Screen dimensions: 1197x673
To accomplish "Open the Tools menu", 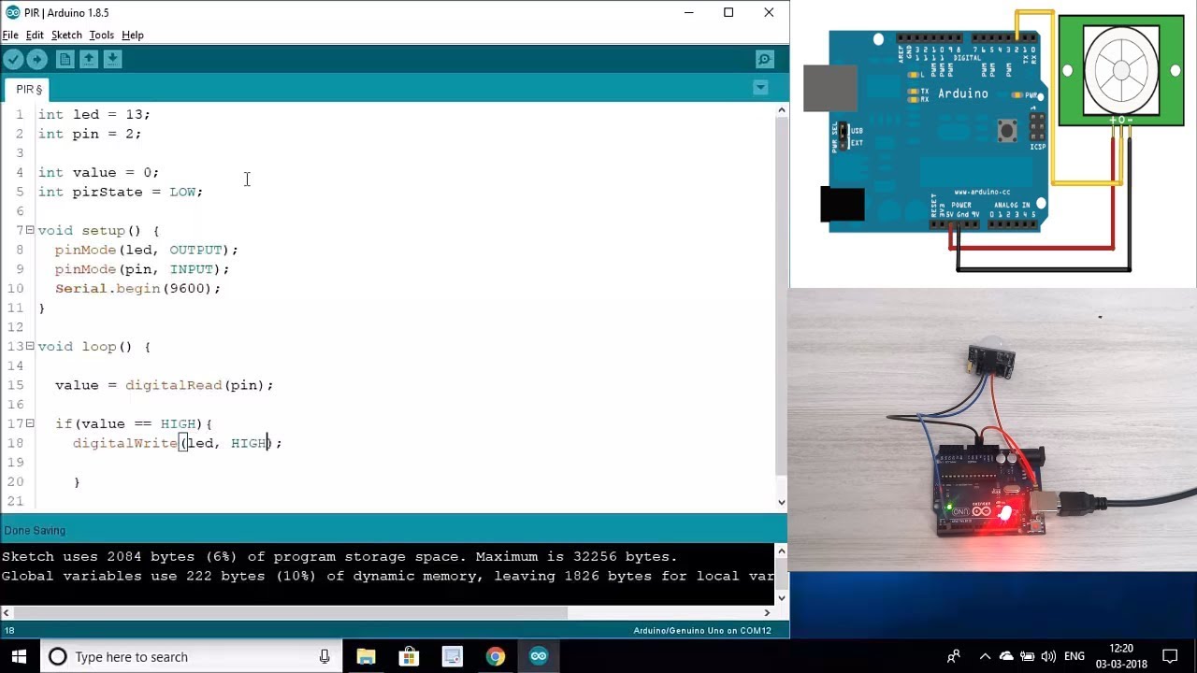I will tap(101, 35).
